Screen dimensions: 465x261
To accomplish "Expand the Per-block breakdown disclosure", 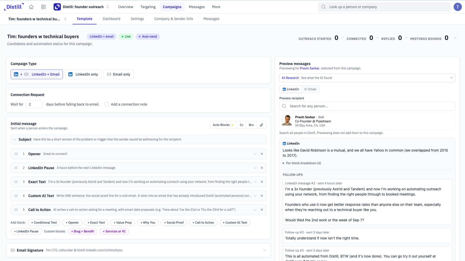I will pos(302,163).
